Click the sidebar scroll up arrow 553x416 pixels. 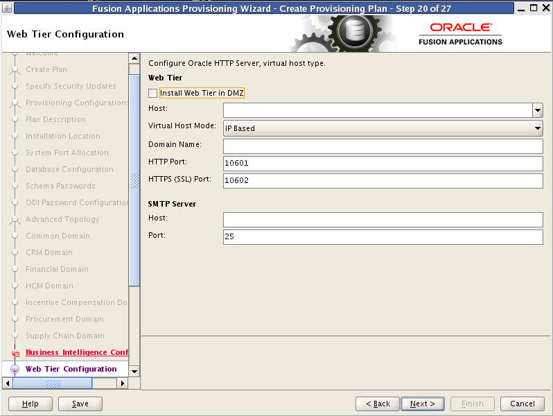pyautogui.click(x=134, y=58)
